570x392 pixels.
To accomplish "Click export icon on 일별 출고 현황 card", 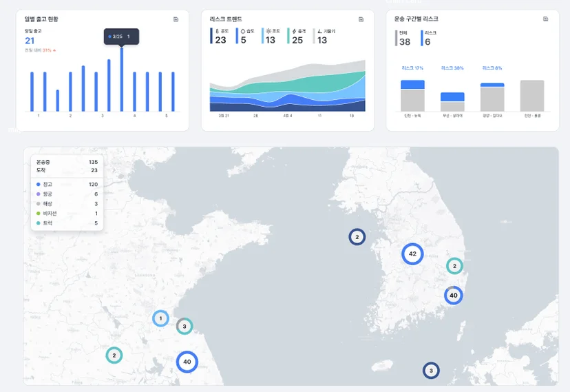I will [x=176, y=19].
